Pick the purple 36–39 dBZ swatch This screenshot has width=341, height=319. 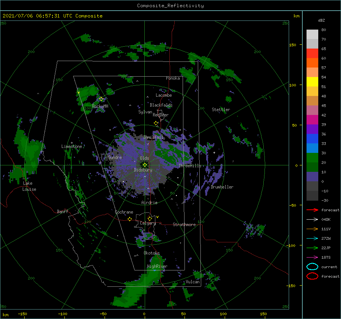[x=312, y=129]
